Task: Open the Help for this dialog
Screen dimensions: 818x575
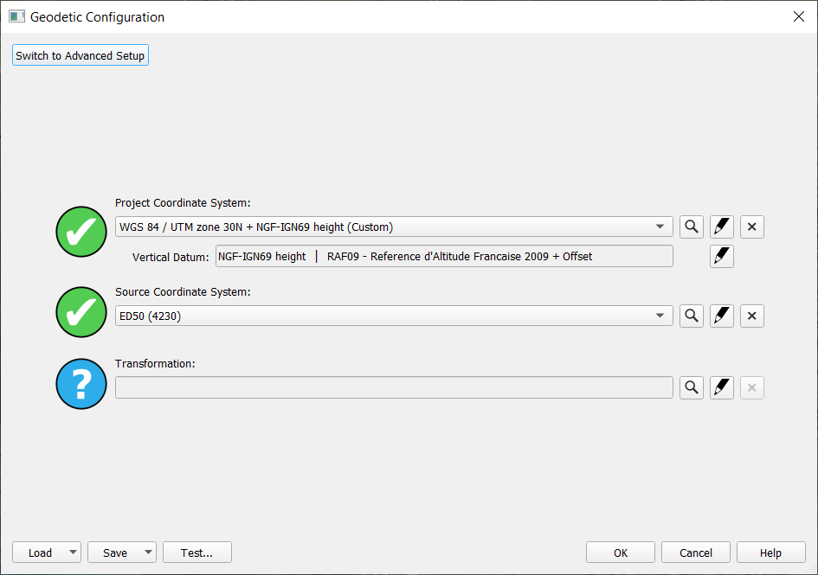Action: (770, 553)
